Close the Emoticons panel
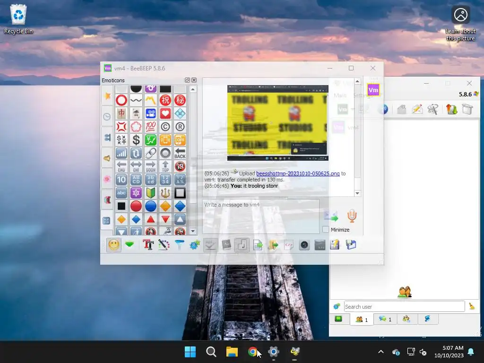This screenshot has width=484, height=363. tap(194, 80)
